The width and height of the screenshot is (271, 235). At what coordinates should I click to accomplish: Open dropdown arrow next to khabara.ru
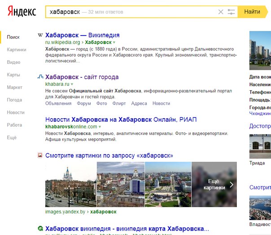72,84
